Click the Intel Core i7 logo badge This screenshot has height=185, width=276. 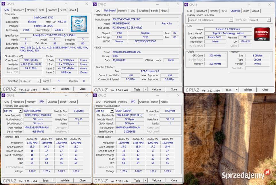[79, 24]
